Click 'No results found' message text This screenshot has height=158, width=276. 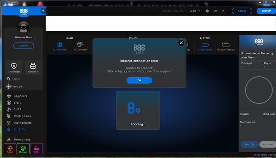[x=257, y=55]
